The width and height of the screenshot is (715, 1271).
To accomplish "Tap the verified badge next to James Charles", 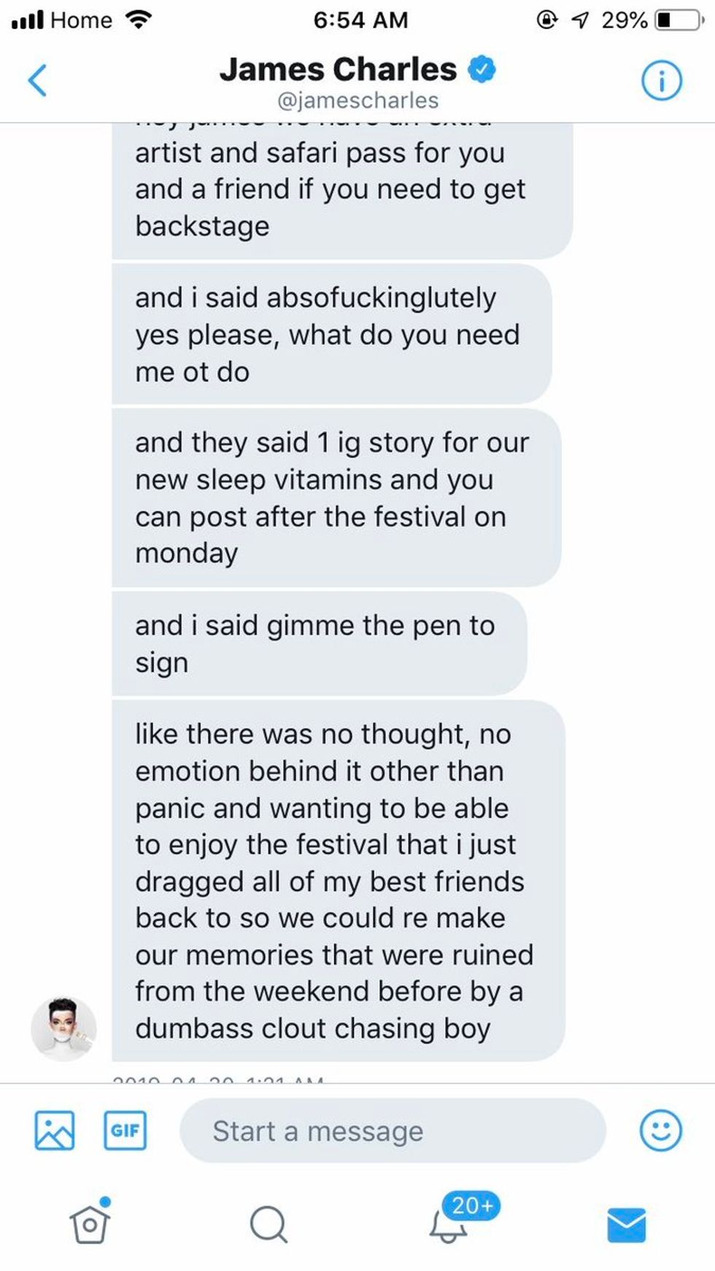I will click(482, 69).
